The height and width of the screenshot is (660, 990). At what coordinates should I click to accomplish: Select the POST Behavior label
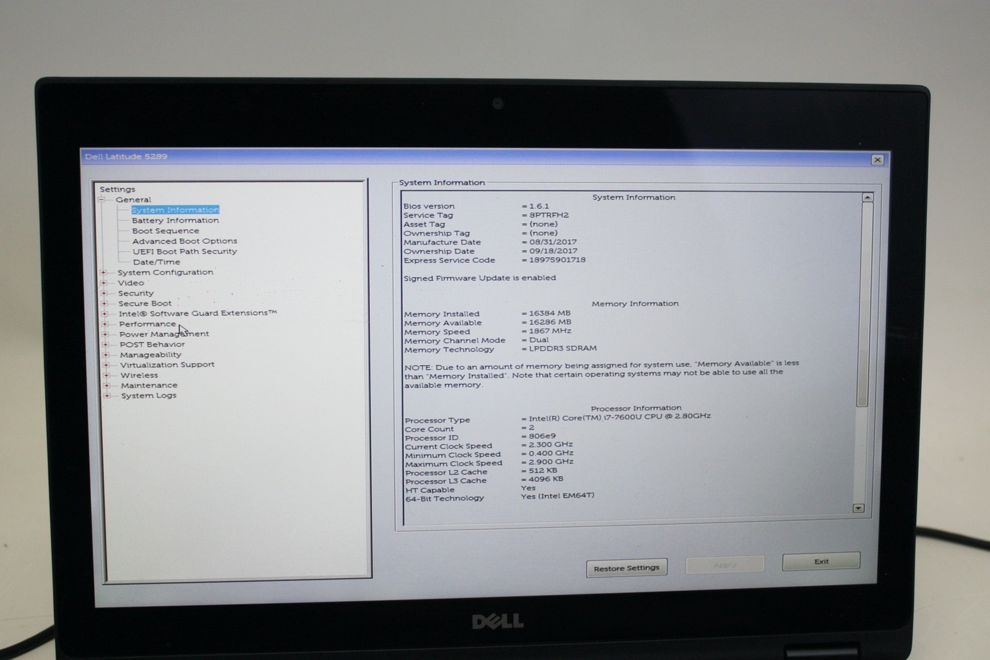(152, 345)
